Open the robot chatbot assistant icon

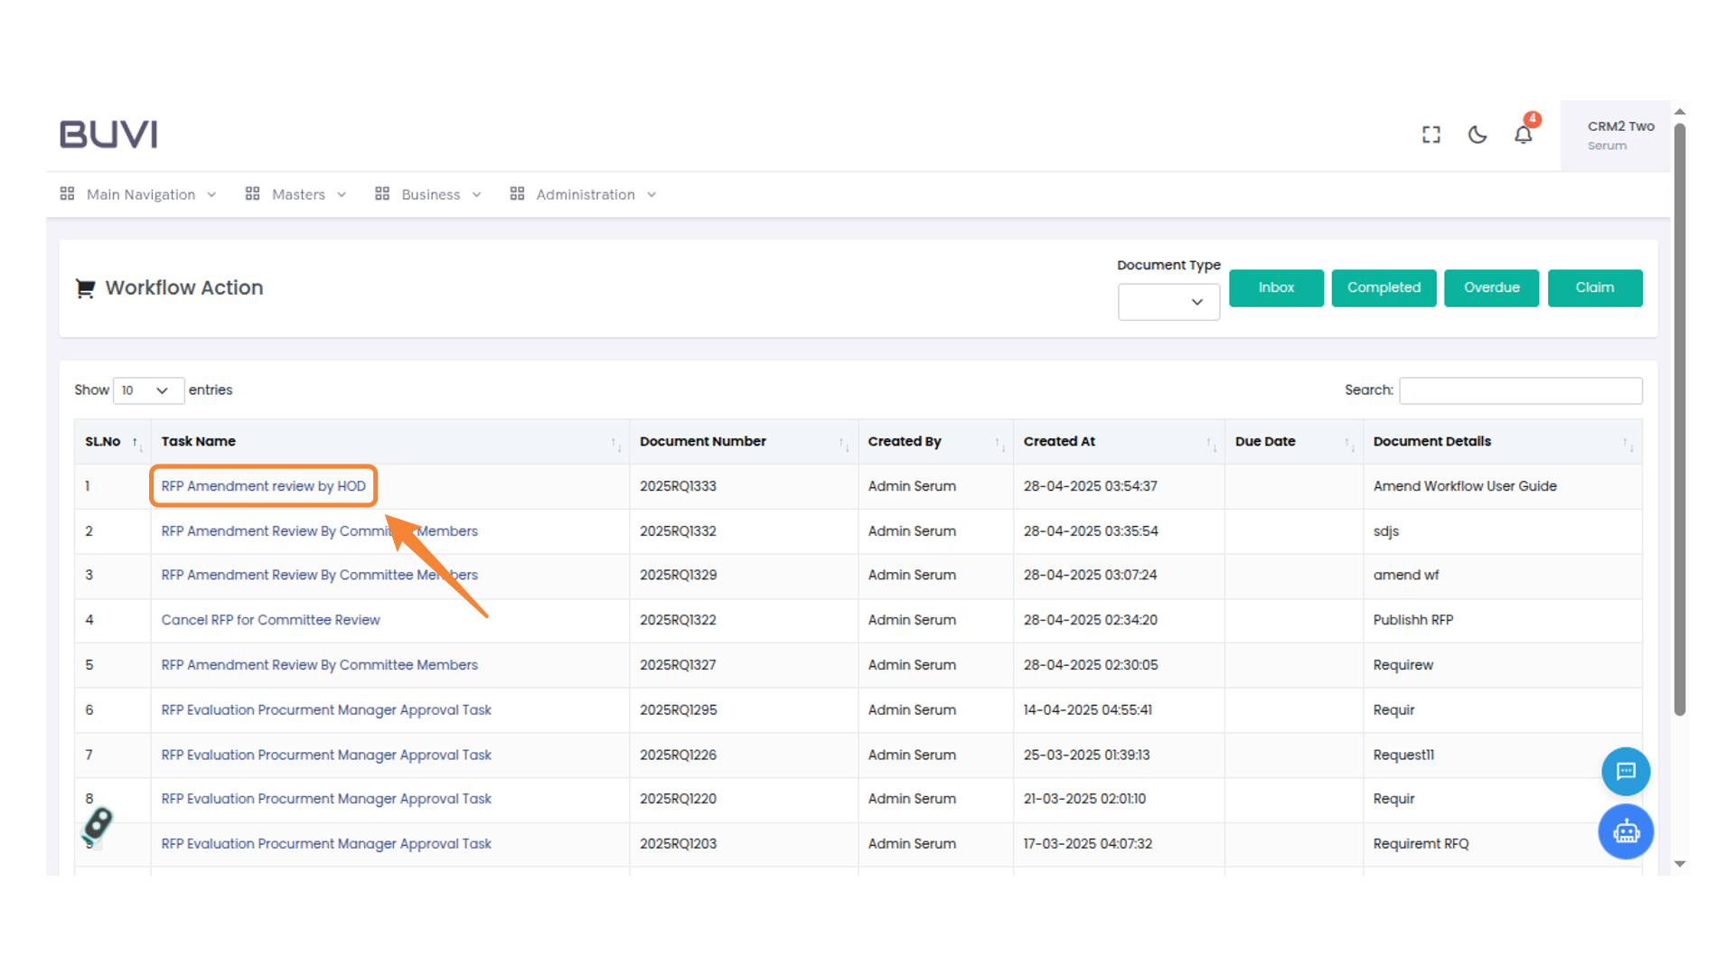click(x=1626, y=831)
